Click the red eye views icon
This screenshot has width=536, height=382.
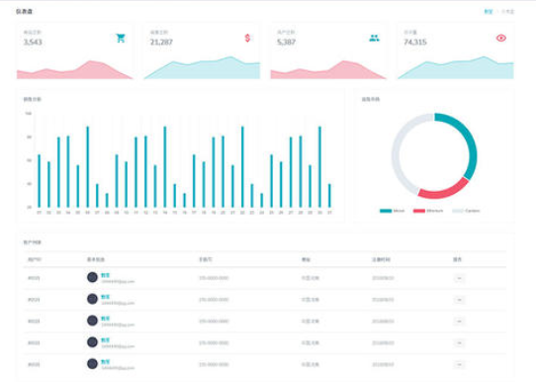[x=501, y=38]
